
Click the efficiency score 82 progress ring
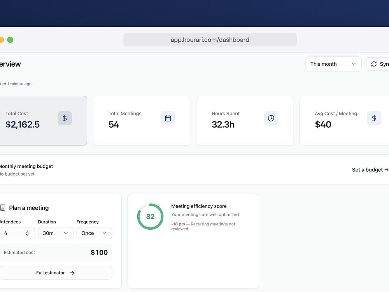coord(150,216)
